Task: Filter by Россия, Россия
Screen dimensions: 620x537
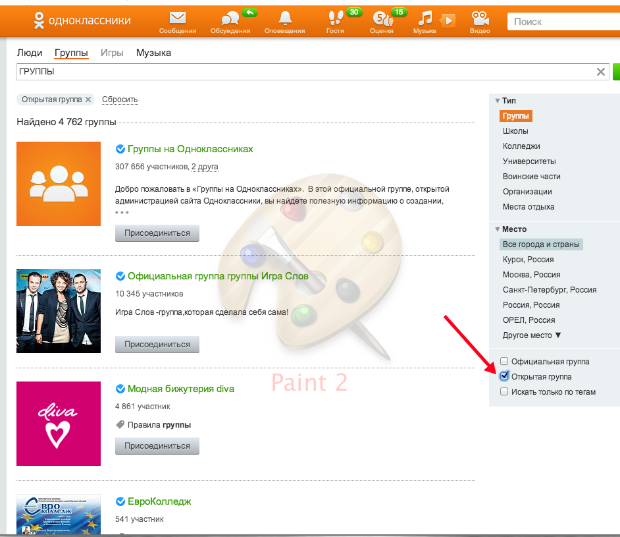Action: pyautogui.click(x=531, y=304)
